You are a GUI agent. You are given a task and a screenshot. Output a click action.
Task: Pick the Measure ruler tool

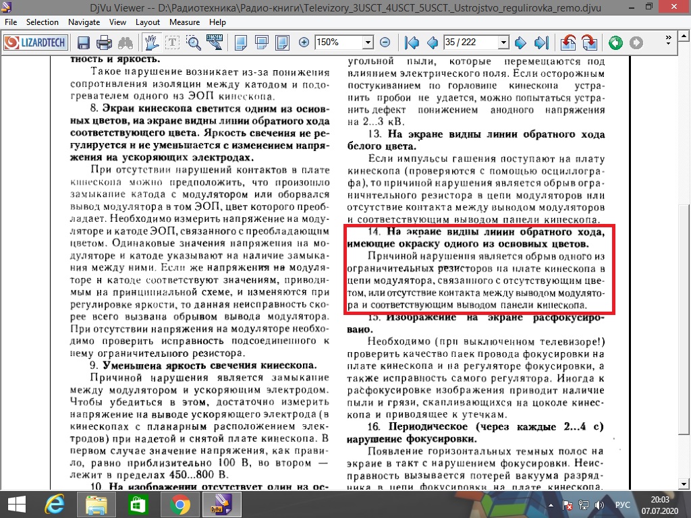tap(215, 42)
